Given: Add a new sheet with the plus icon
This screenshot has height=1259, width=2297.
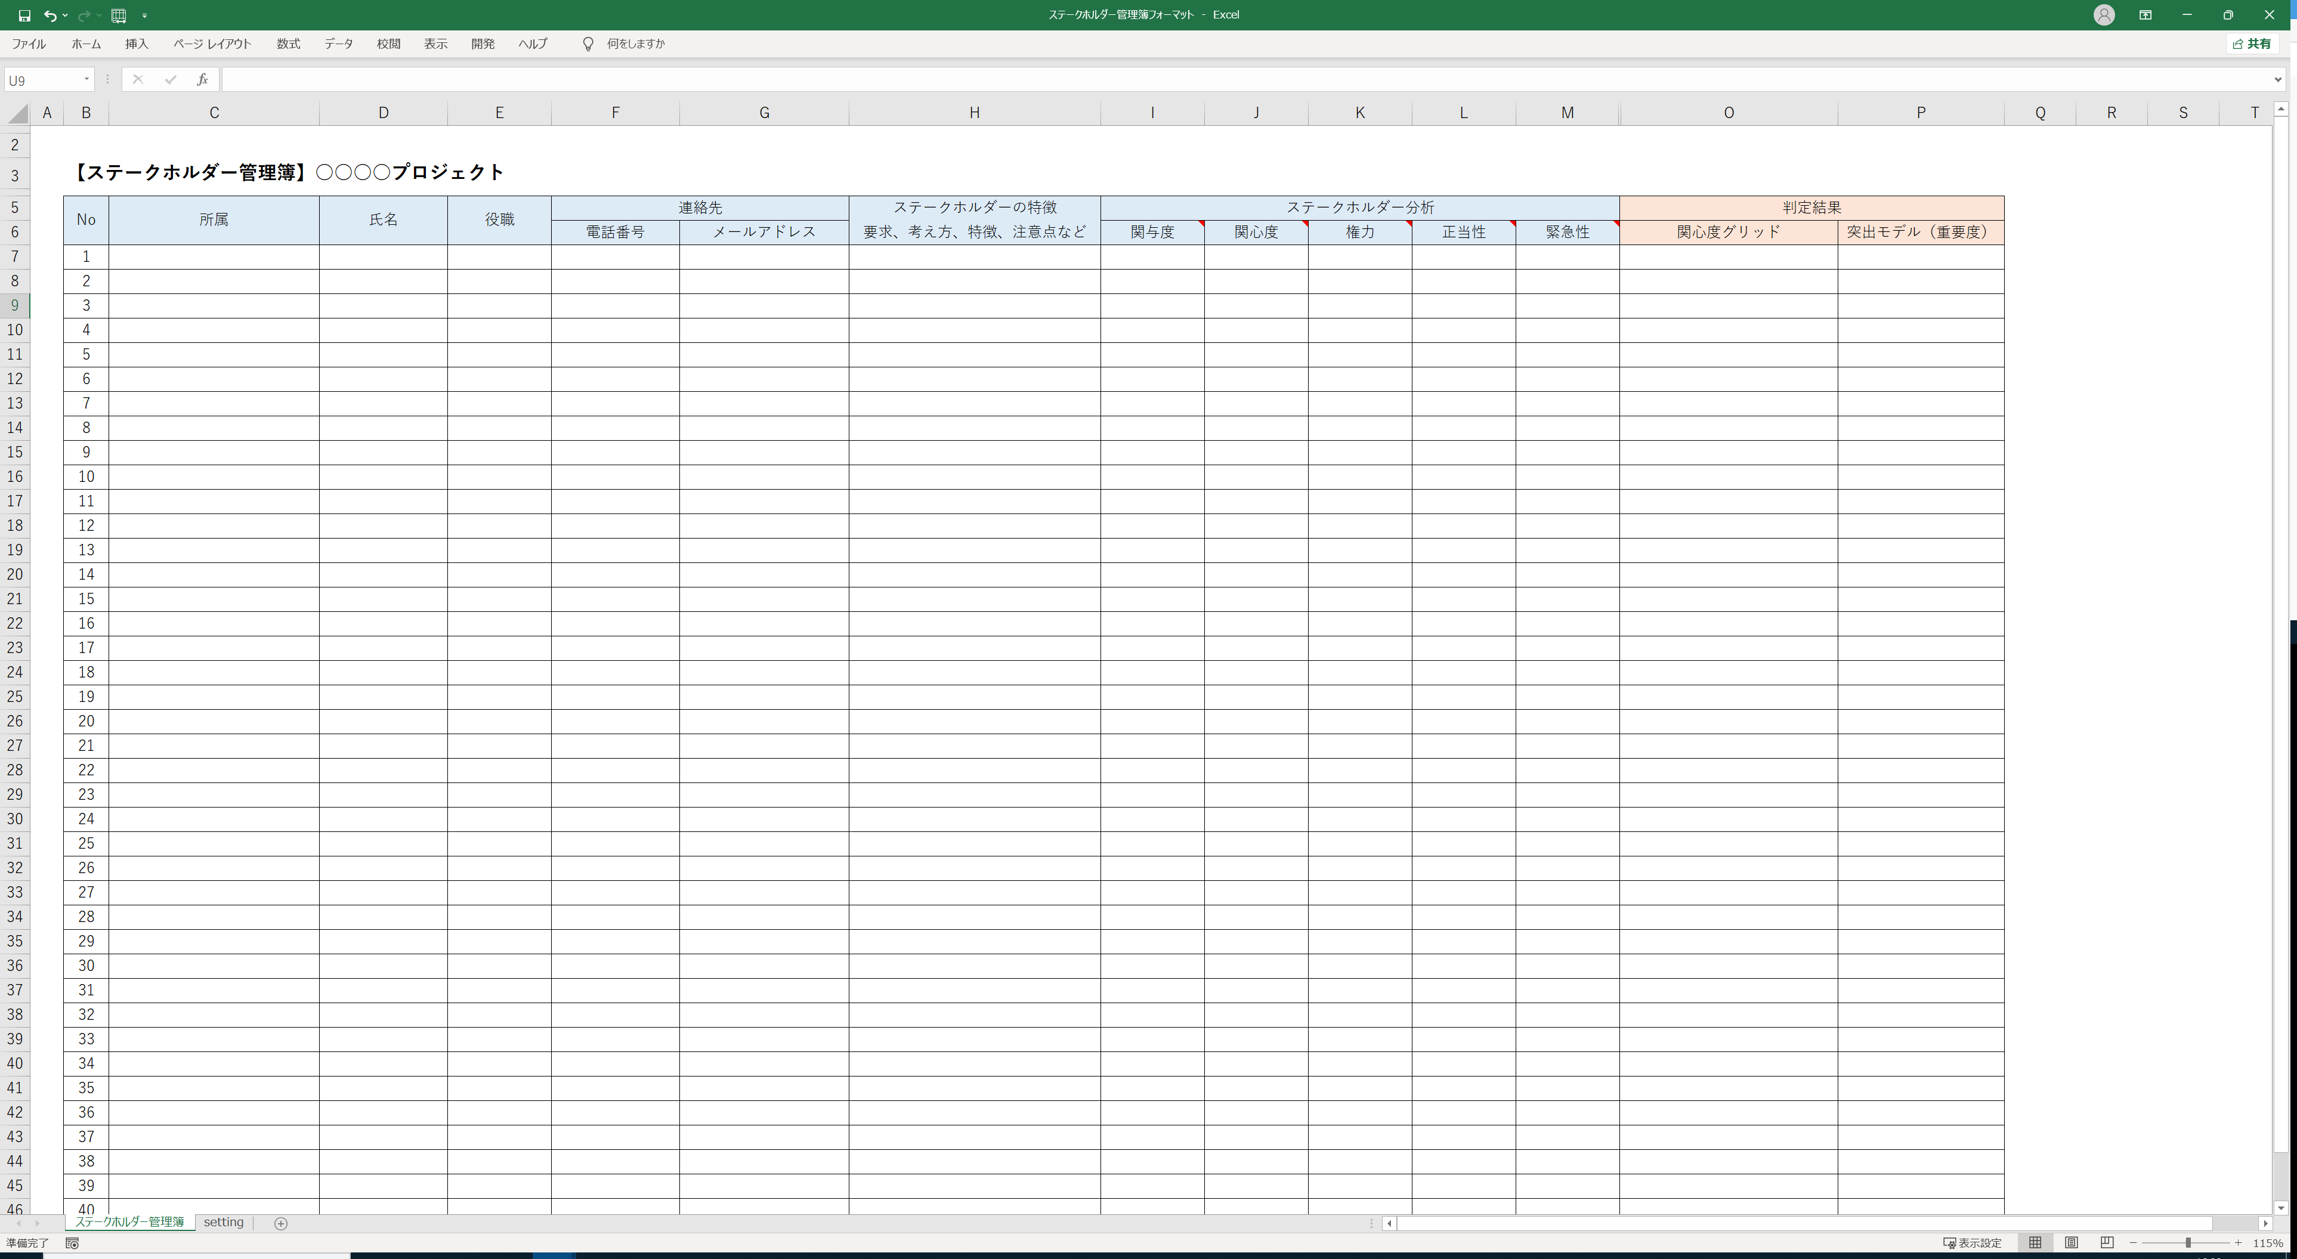Looking at the screenshot, I should [281, 1223].
